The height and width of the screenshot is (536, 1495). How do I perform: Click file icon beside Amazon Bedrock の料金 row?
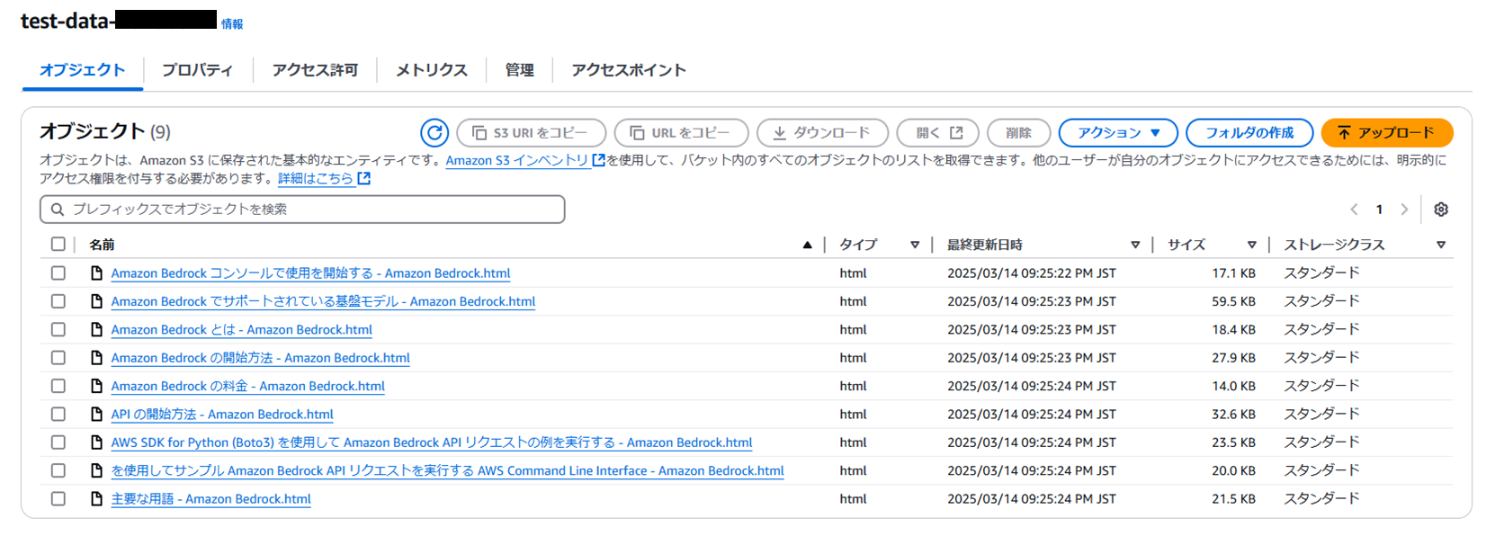[96, 386]
